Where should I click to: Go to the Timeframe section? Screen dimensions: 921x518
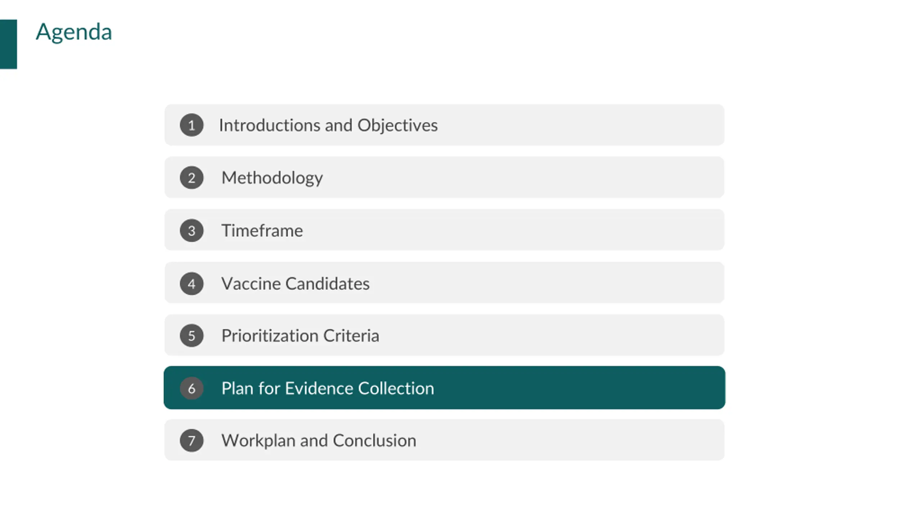coord(262,231)
